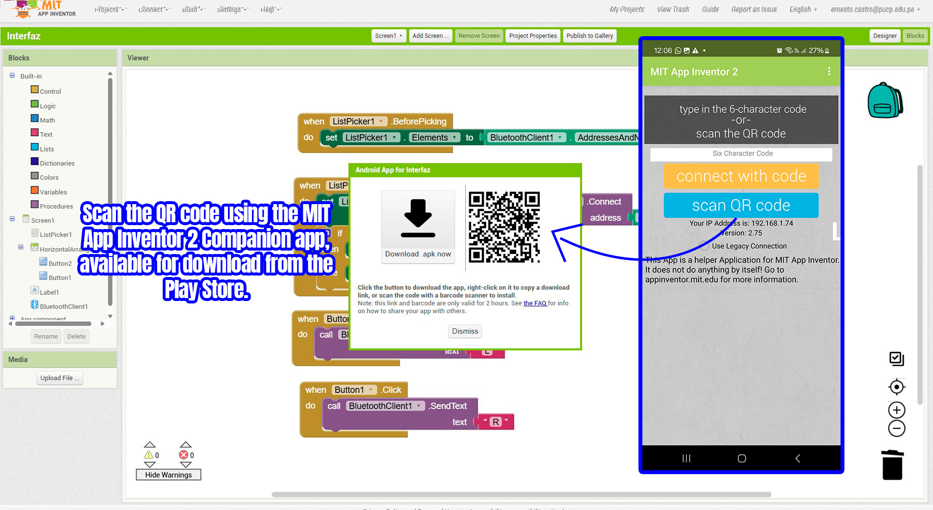Open the account email dropdown menu
The height and width of the screenshot is (510, 933).
[875, 9]
